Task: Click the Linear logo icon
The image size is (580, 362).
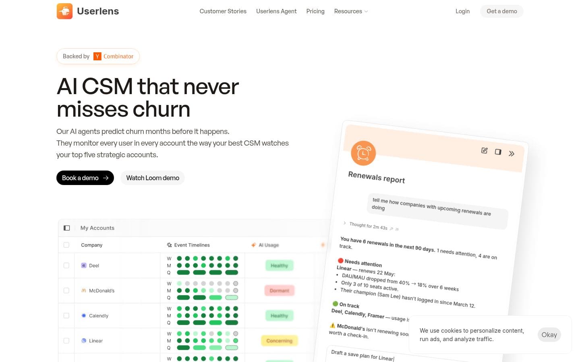Action: (84, 341)
